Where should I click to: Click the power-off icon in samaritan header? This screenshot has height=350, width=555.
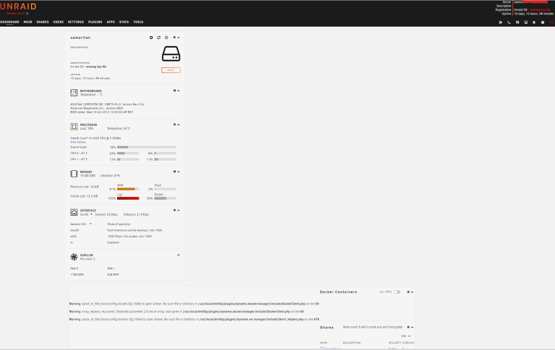(167, 38)
